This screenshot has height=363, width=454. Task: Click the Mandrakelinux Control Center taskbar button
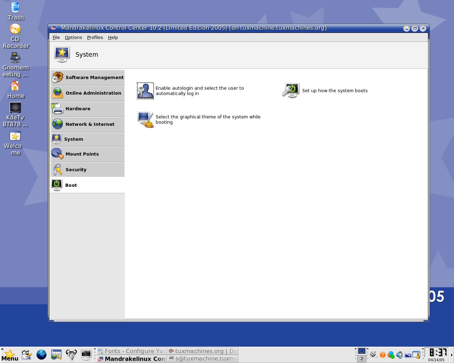(x=132, y=359)
